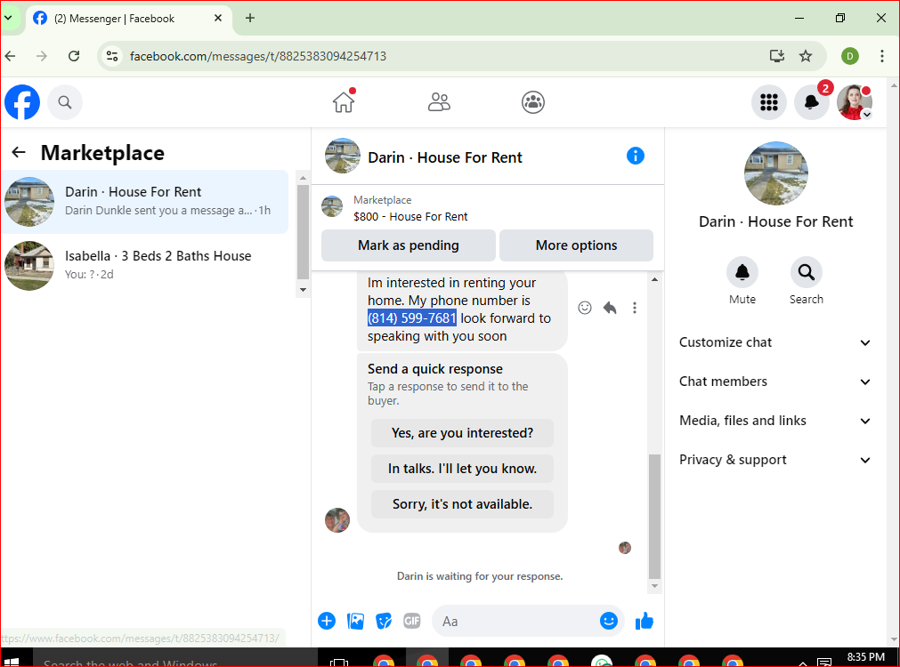Expand Chat members section
900x667 pixels.
click(x=774, y=382)
